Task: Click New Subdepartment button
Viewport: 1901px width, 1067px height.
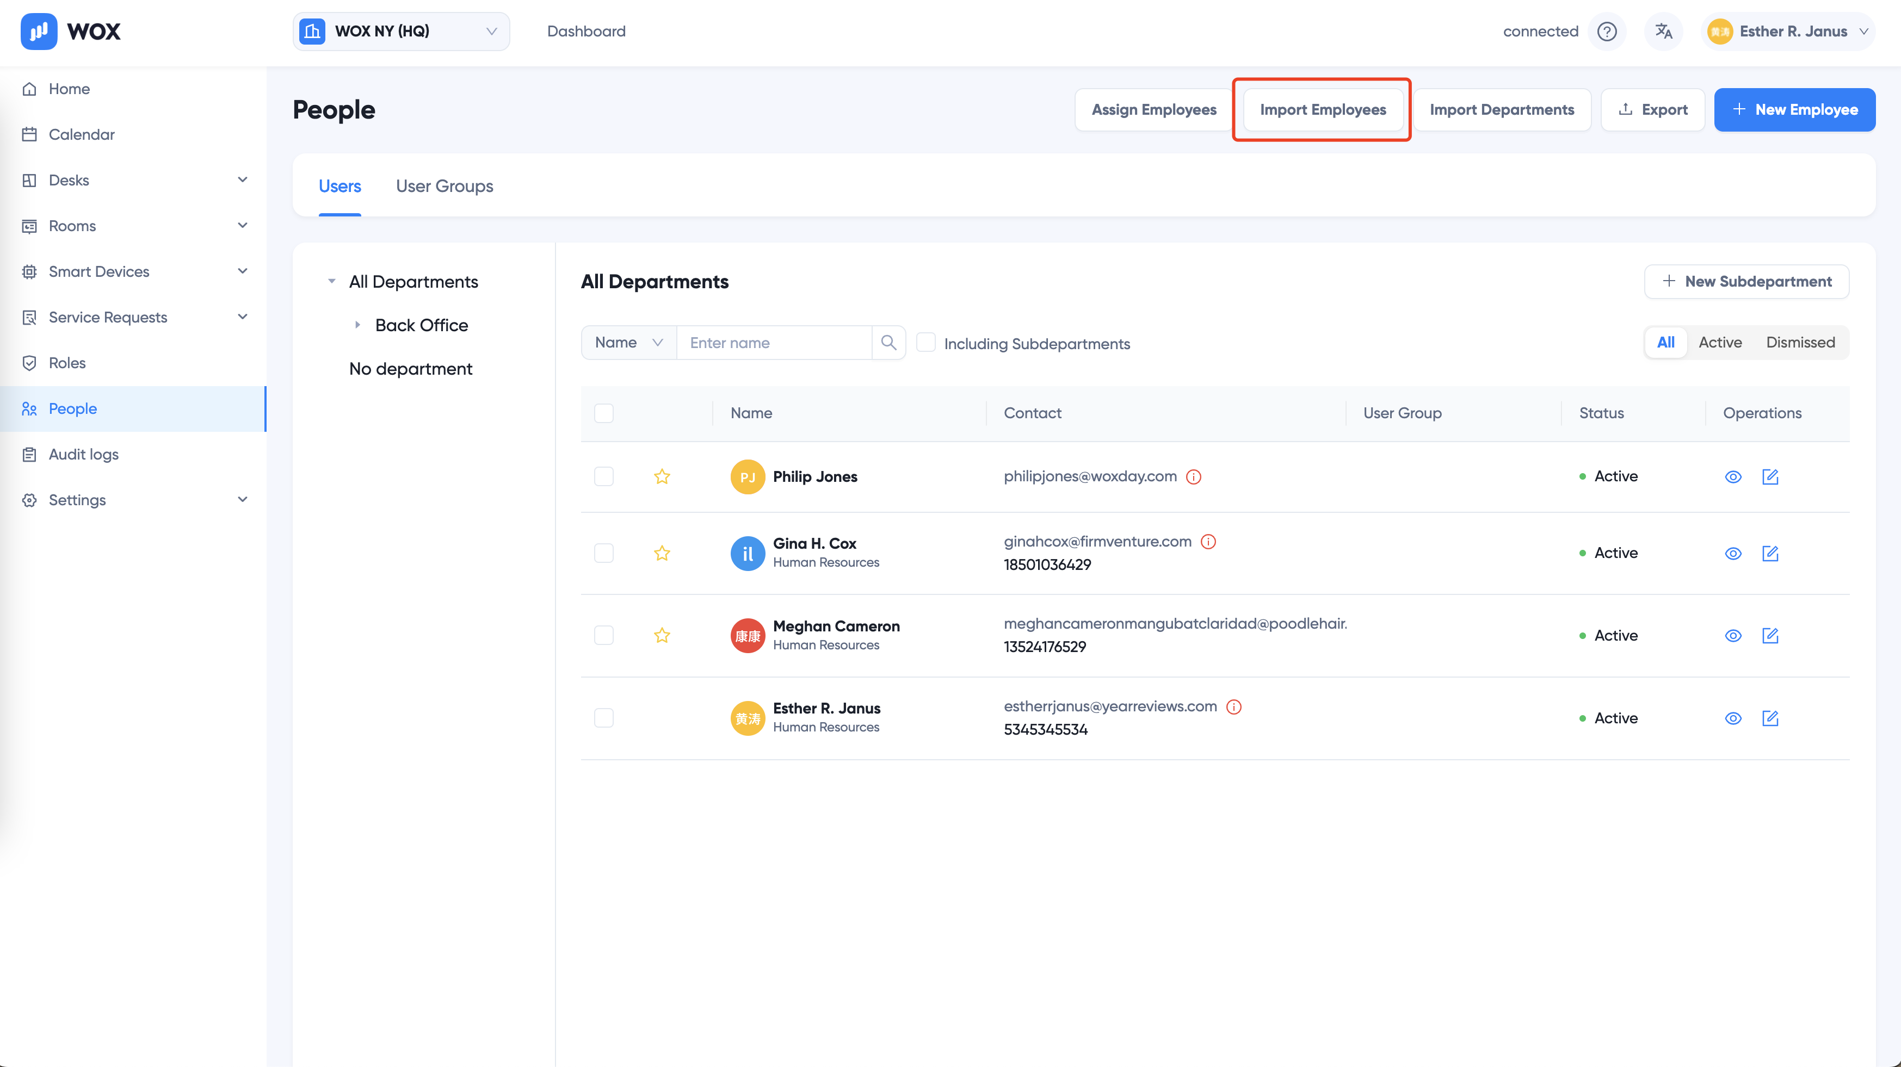Action: pyautogui.click(x=1746, y=282)
